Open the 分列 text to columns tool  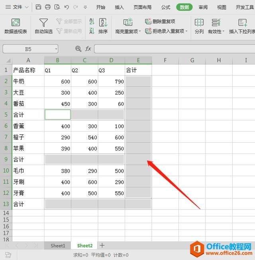[199, 26]
